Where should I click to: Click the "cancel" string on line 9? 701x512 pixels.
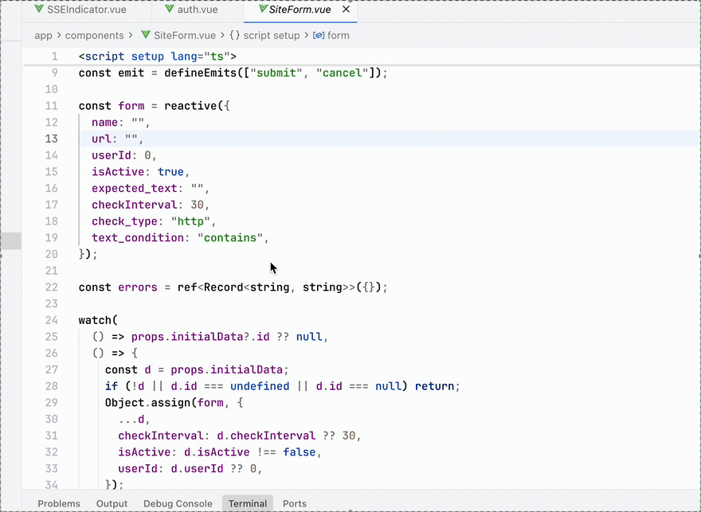(x=342, y=72)
